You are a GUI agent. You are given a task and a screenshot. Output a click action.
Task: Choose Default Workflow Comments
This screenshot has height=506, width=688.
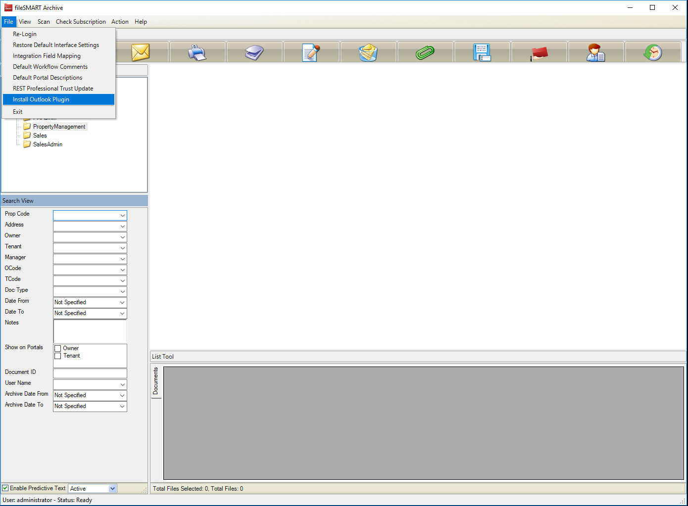[x=58, y=67]
